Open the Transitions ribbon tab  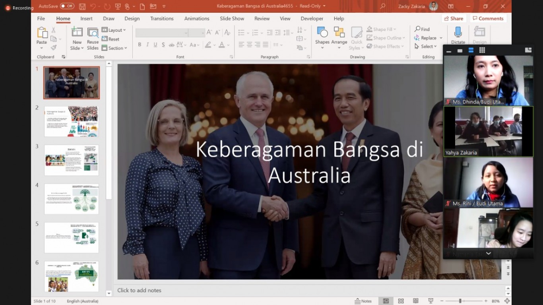tap(162, 19)
